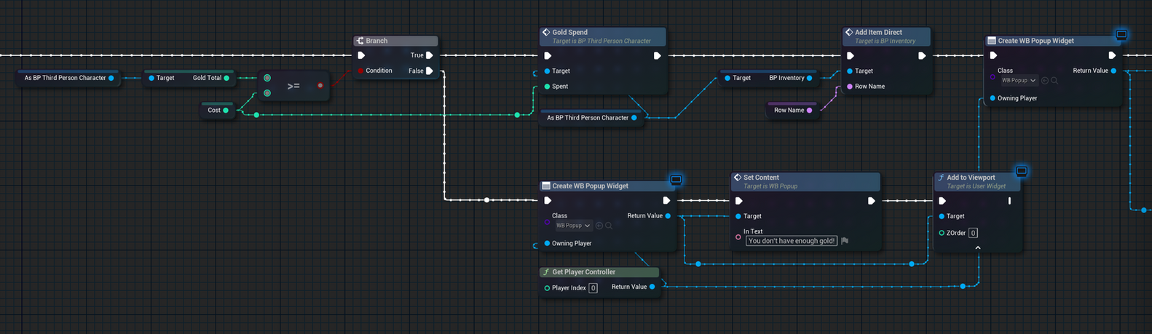Select the Gold Spend node title
The height and width of the screenshot is (334, 1152).
569,32
